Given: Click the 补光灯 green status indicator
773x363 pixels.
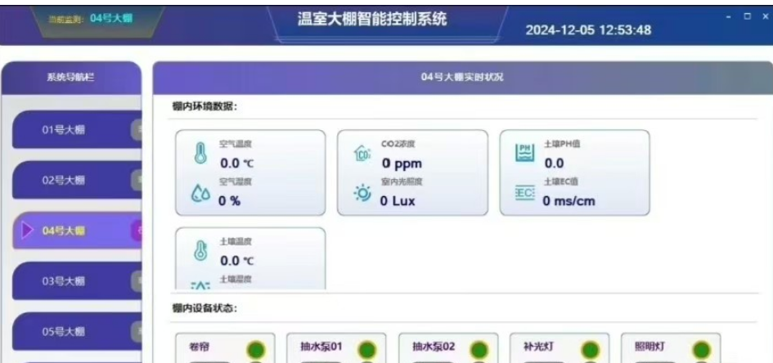Looking at the screenshot, I should coord(590,350).
